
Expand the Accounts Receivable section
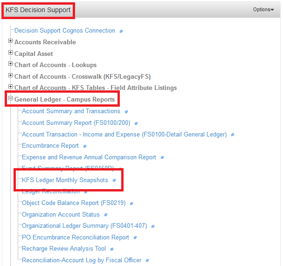click(10, 41)
